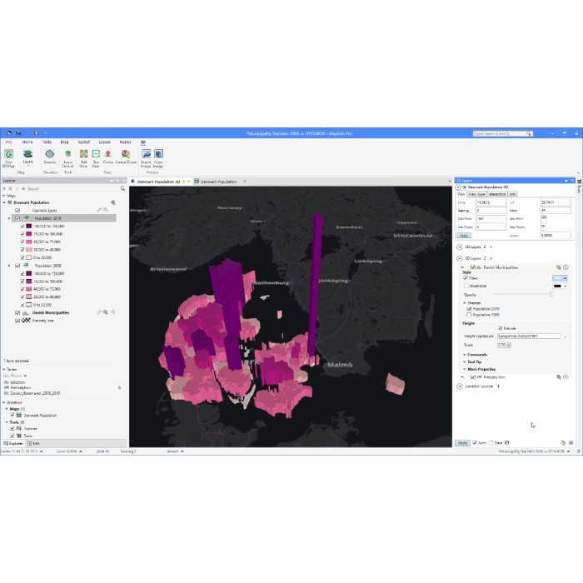The image size is (583, 583).
Task: Click the Long coordinate input field
Action: point(491,202)
